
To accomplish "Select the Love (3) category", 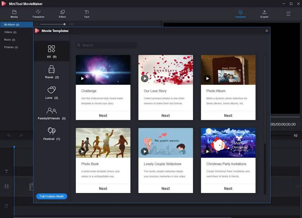I will coord(52,93).
